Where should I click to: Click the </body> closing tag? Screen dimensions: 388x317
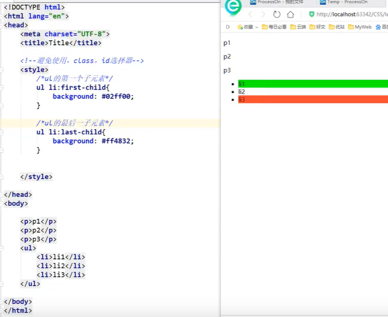tap(18, 302)
